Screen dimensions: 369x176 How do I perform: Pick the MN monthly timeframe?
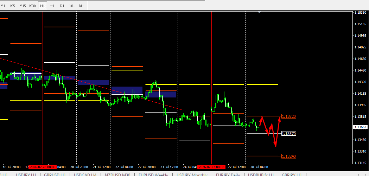(82, 6)
